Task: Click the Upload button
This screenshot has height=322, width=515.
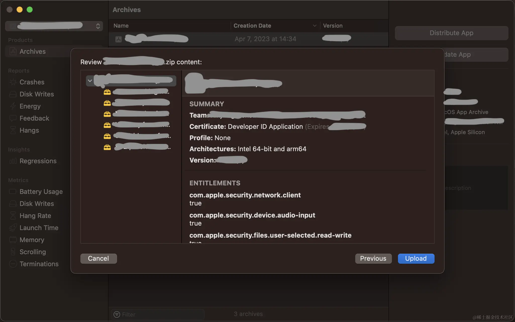Action: [416, 258]
